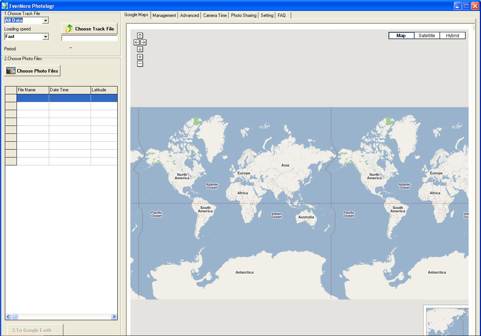Click the track file path text field

pyautogui.click(x=89, y=38)
